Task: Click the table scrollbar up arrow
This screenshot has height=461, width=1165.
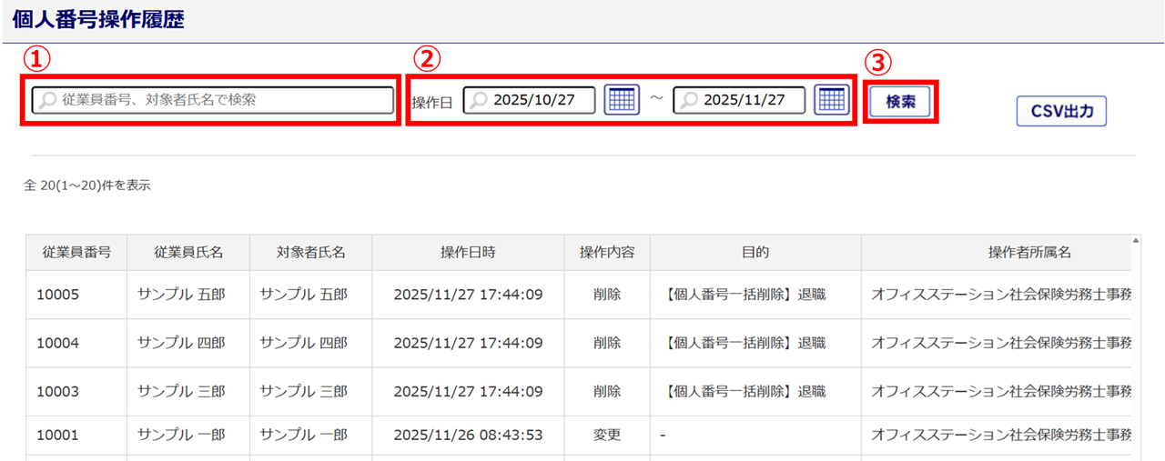Action: pos(1135,241)
